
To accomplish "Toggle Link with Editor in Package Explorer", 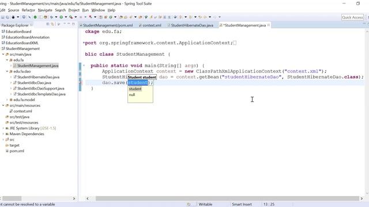I will 52,24.
